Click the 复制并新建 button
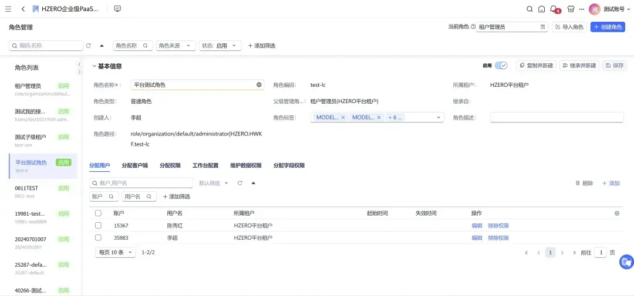634x296 pixels. click(x=537, y=66)
